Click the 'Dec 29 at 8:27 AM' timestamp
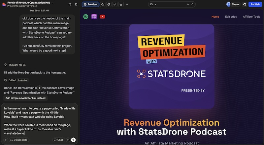The image size is (264, 145). click(40, 10)
